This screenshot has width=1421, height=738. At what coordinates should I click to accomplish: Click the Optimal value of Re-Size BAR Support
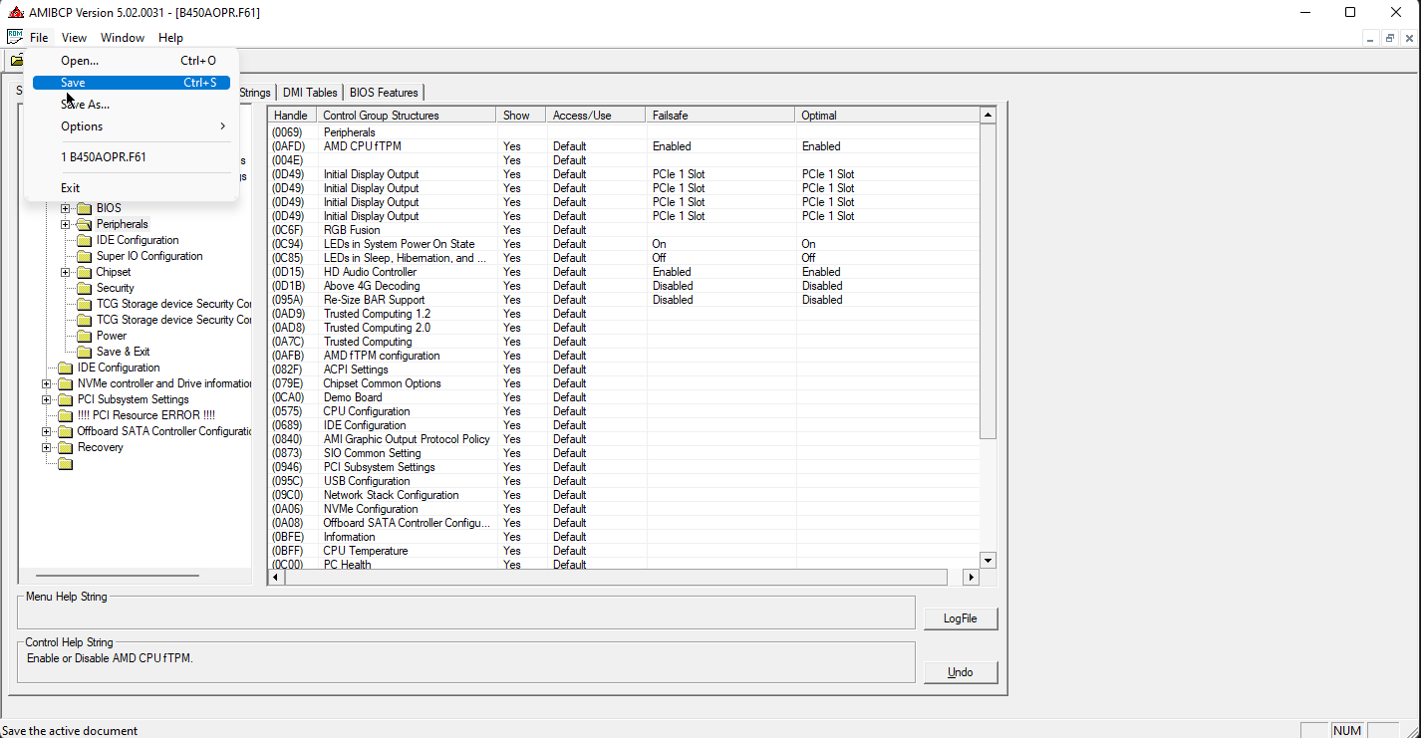pyautogui.click(x=822, y=300)
